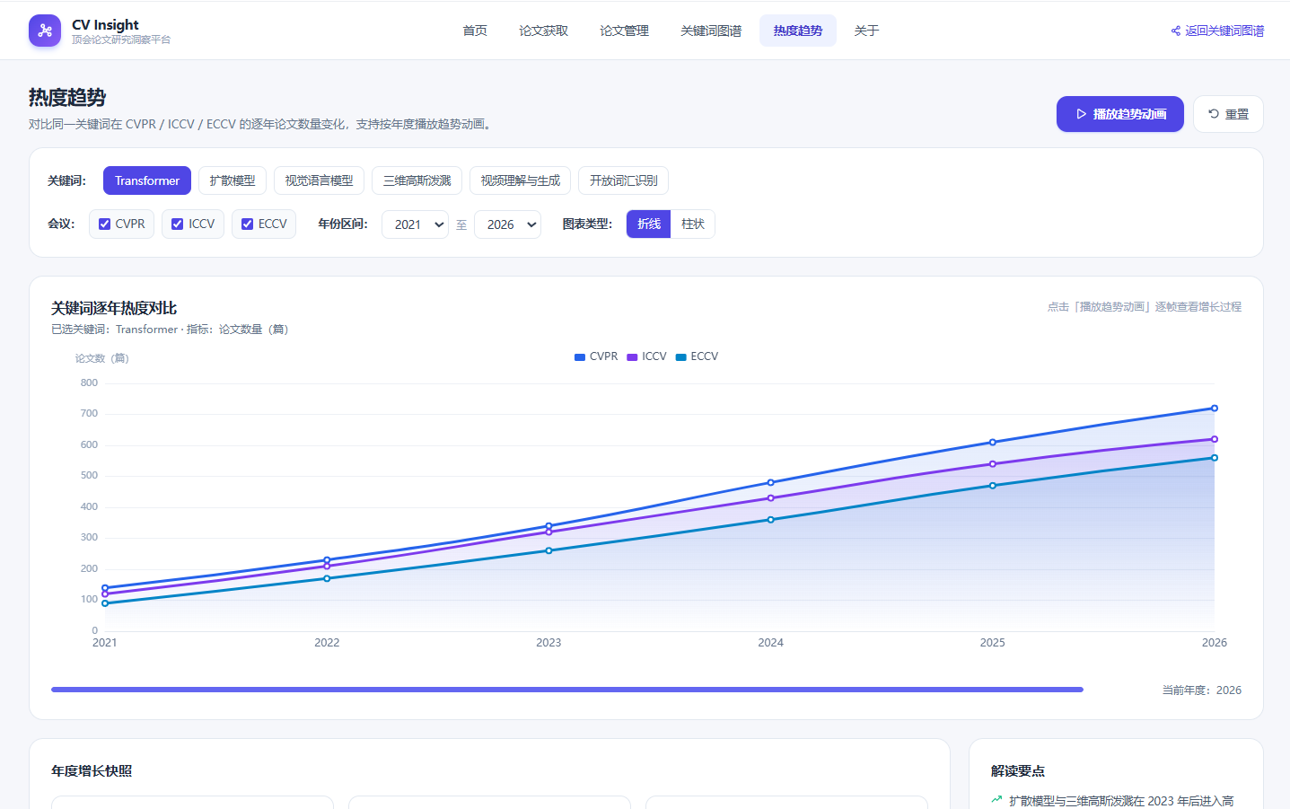Select the 三维高斯泼溅 keyword chip

(x=417, y=180)
